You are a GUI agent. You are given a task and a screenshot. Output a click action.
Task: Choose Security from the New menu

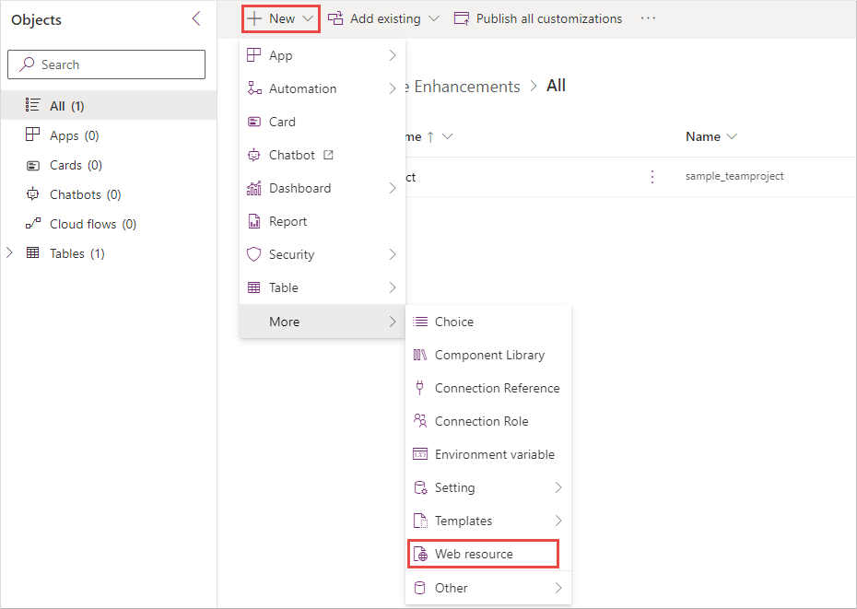pos(322,254)
